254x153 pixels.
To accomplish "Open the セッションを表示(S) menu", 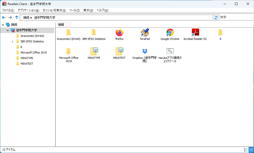I will (54, 10).
